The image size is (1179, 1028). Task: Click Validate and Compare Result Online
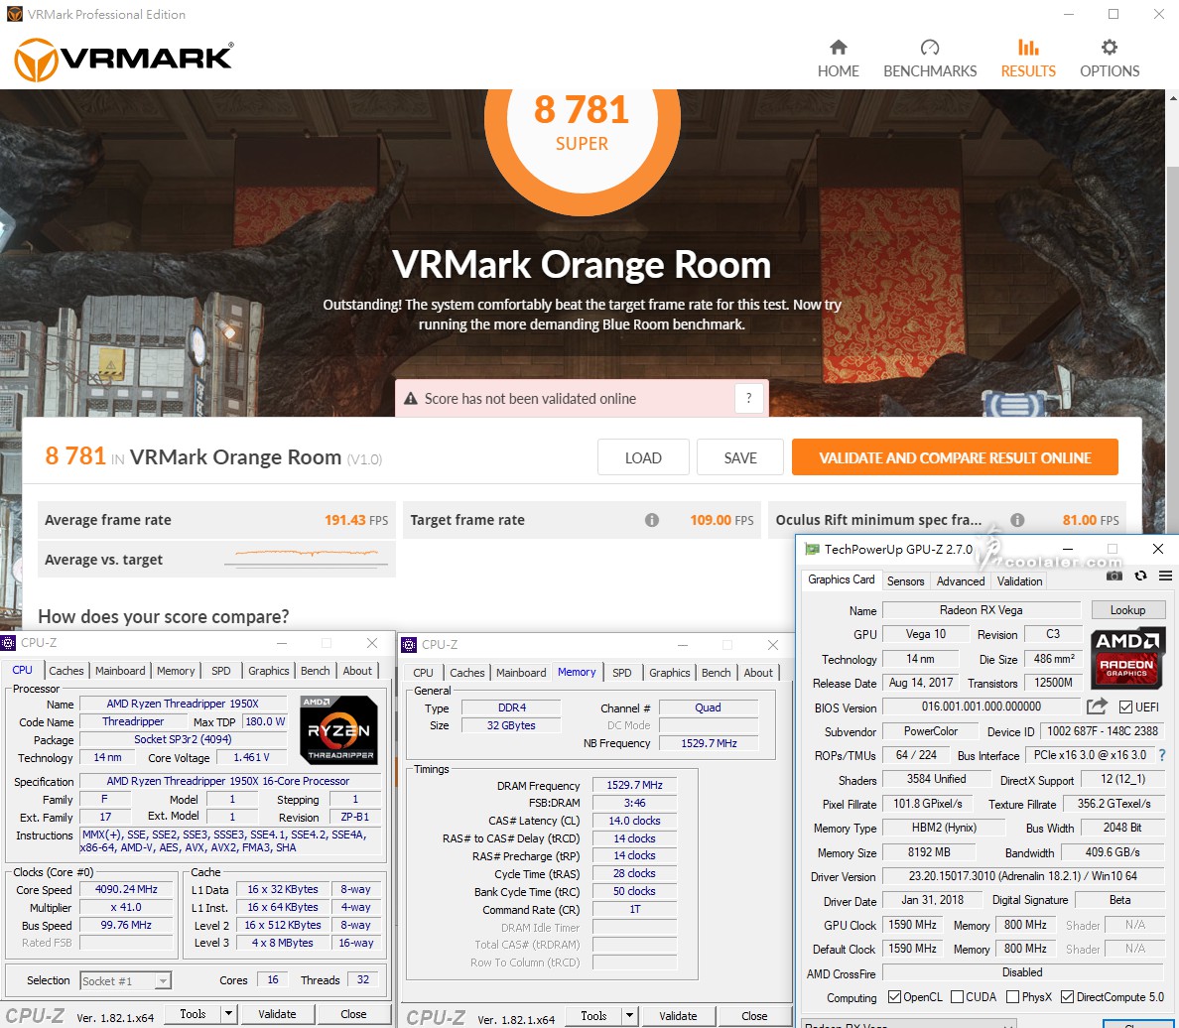click(955, 457)
